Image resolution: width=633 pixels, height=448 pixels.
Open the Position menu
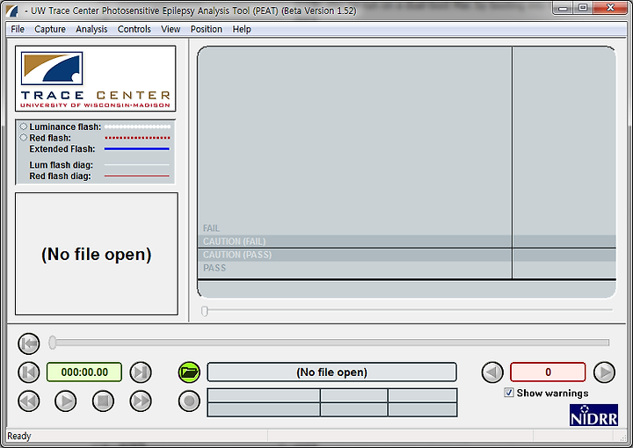click(207, 29)
